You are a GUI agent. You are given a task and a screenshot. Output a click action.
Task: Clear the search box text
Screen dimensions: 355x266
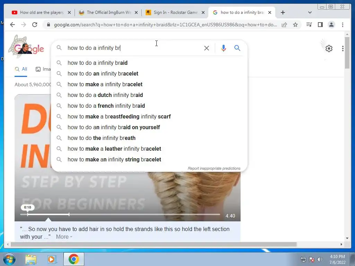(207, 48)
